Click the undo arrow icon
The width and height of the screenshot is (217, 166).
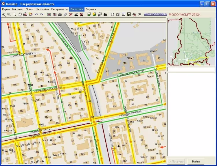pos(36,14)
